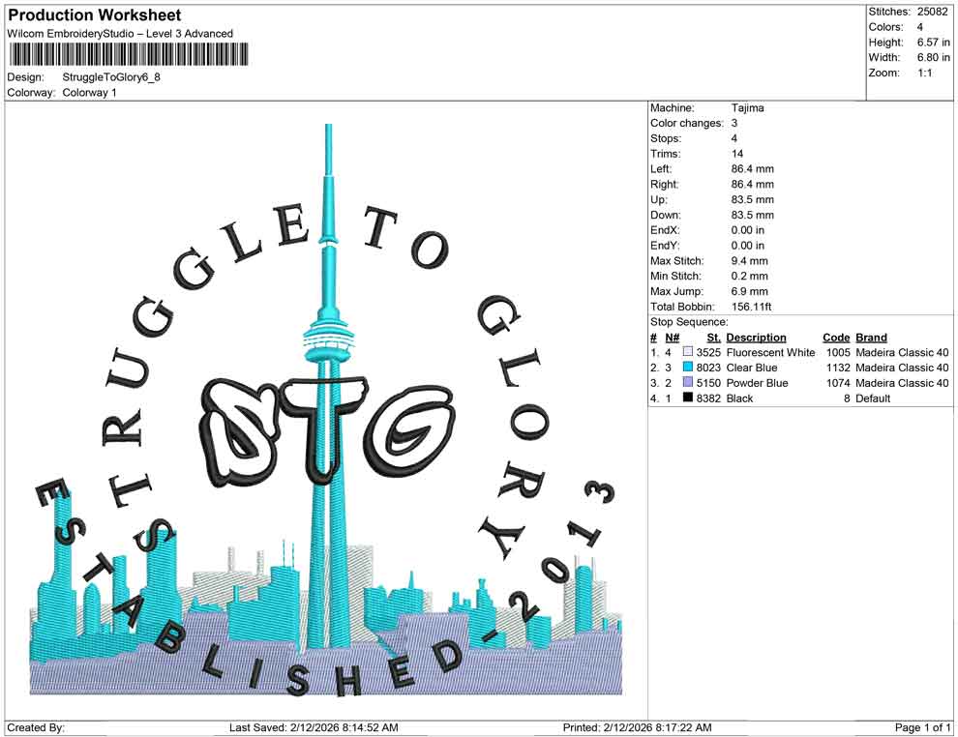Click the 'Default' brand entry
Screen dimensions: 958x737
click(x=873, y=398)
